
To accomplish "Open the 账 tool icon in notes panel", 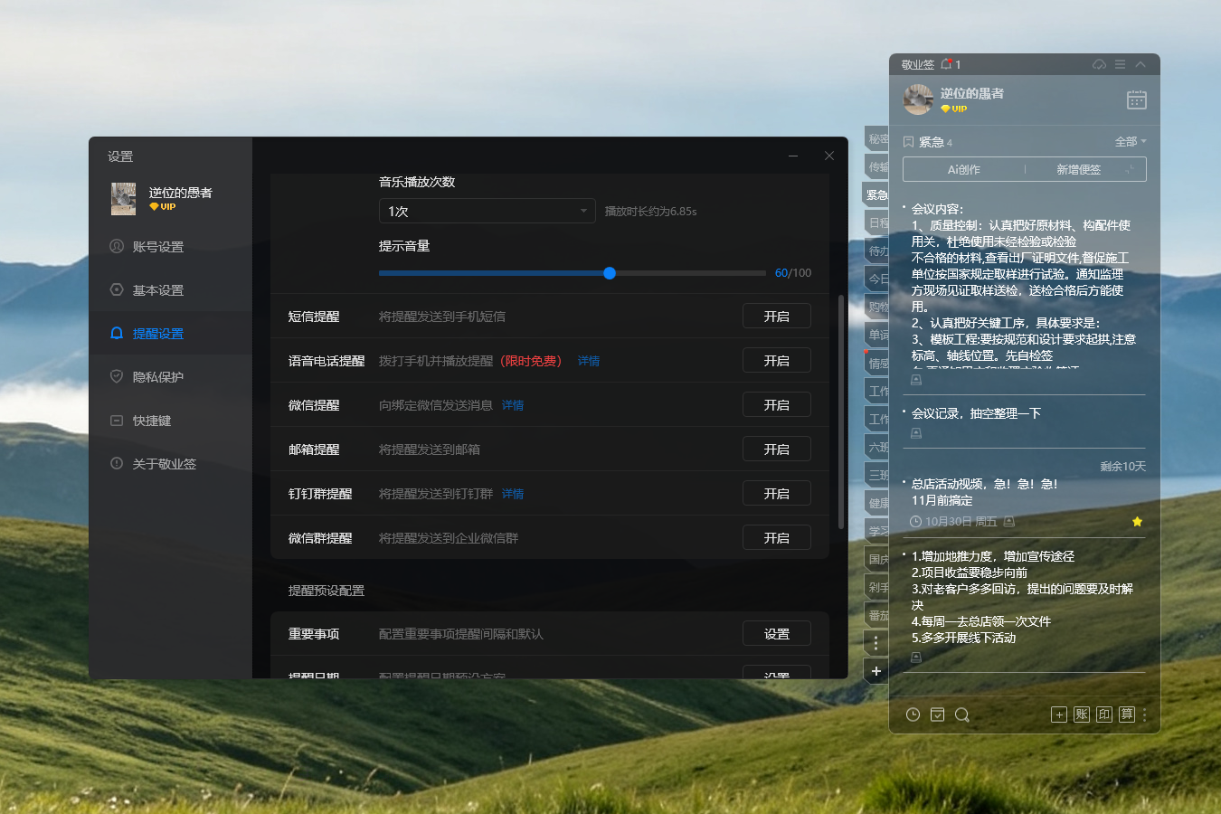I will click(1082, 715).
